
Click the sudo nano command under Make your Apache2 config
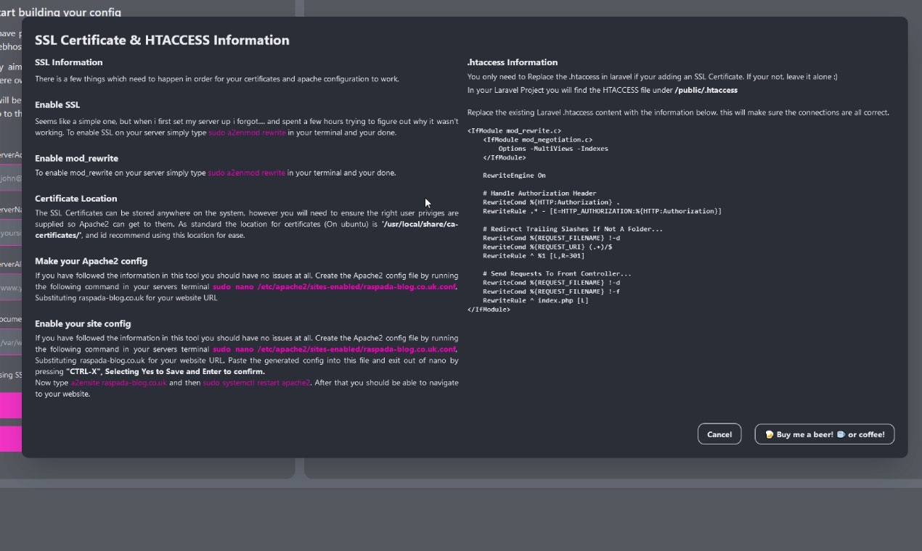[x=335, y=287]
